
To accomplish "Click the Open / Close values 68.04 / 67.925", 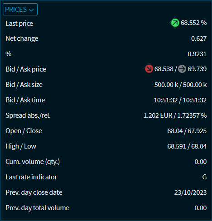I will pyautogui.click(x=187, y=131).
